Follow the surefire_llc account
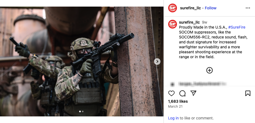 [211, 8]
